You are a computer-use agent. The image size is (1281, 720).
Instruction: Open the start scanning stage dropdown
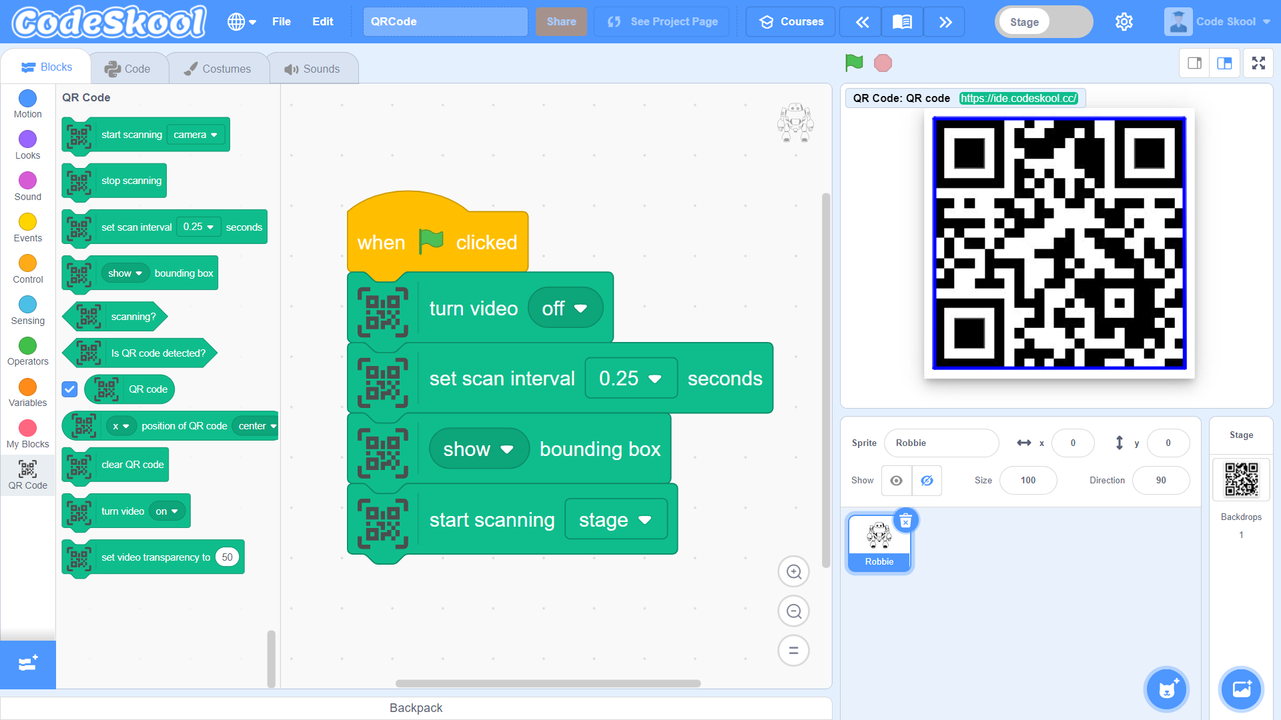pyautogui.click(x=615, y=519)
